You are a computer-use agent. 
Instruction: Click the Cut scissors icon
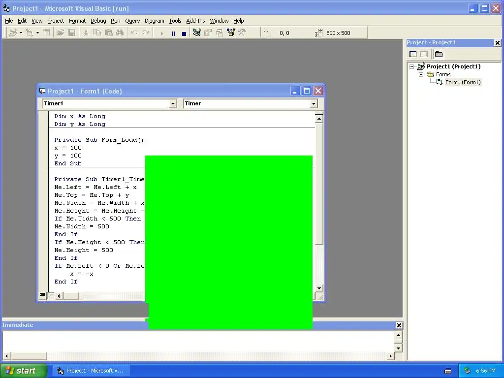point(86,33)
